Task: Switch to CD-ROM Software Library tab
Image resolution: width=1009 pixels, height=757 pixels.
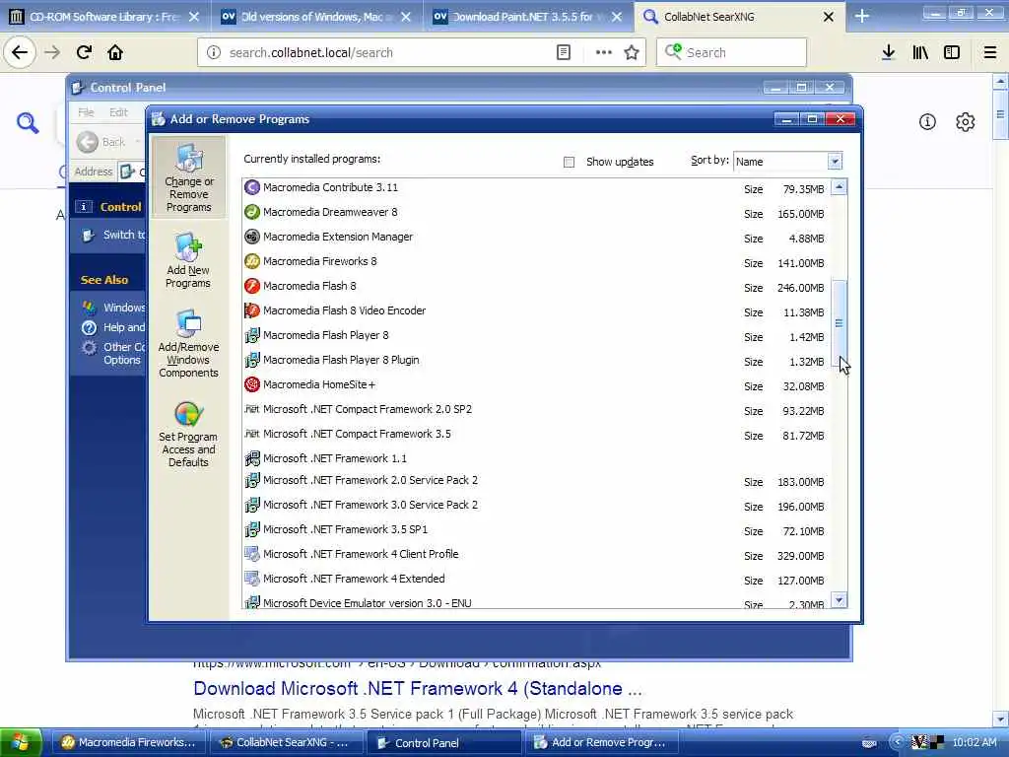Action: click(102, 17)
